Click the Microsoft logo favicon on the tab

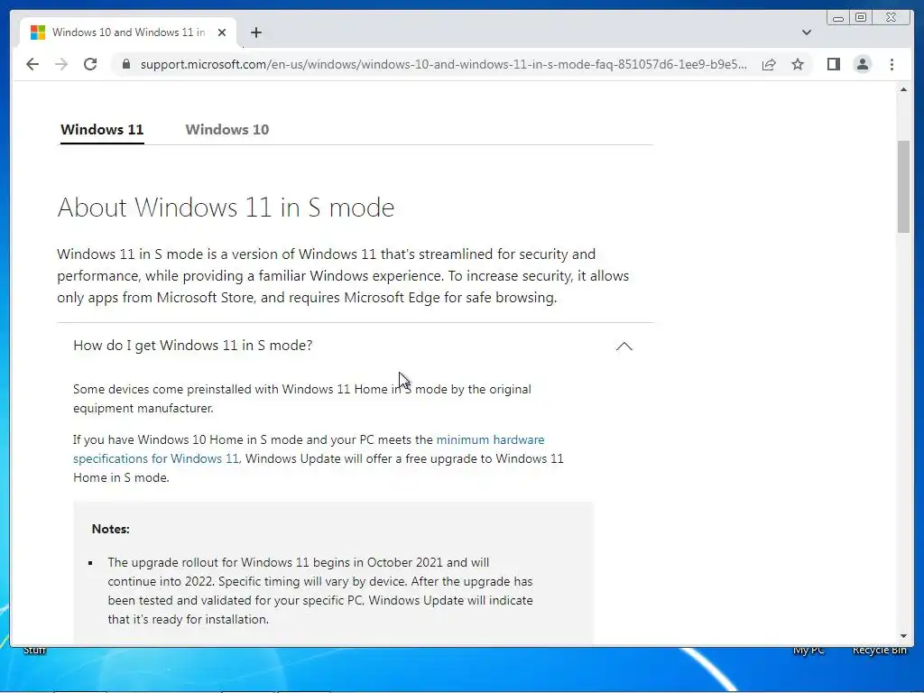38,32
